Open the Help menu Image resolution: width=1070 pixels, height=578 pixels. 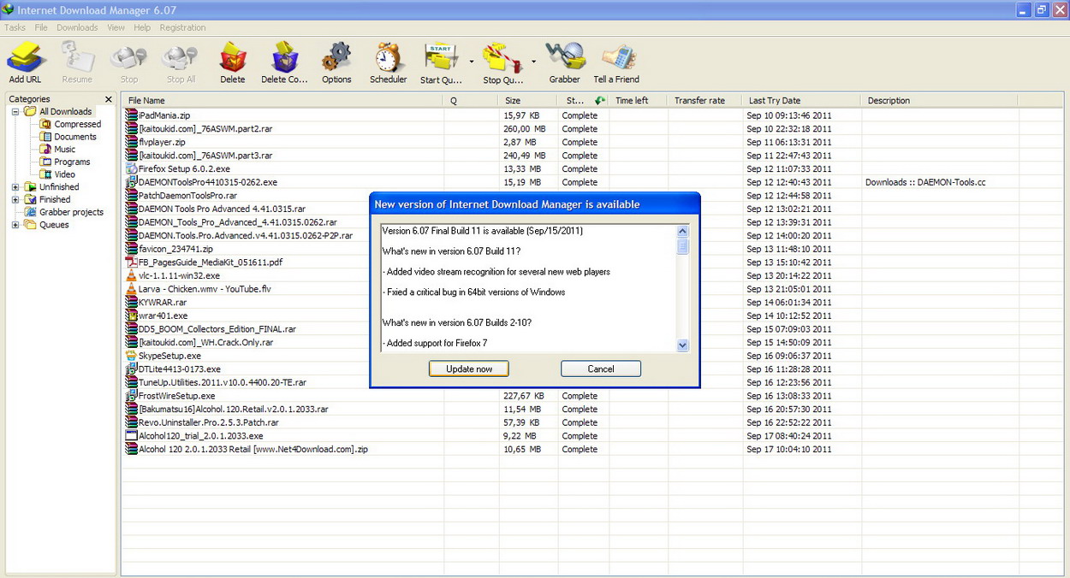click(142, 27)
